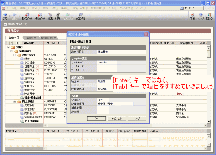Click the level 3 tree depth button
Image resolution: width=216 pixels, height=155 pixels.
coord(14,43)
